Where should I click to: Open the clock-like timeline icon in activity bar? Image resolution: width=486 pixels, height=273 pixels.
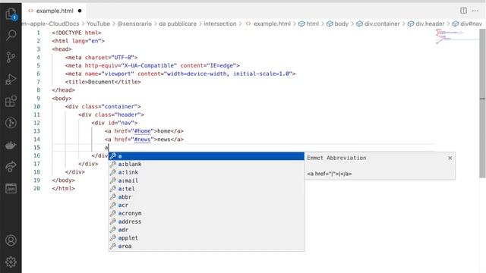click(11, 123)
